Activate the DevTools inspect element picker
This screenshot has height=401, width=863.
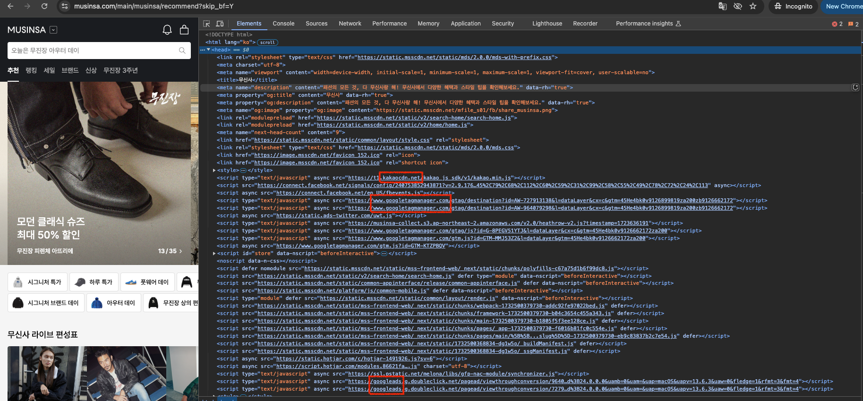click(206, 24)
